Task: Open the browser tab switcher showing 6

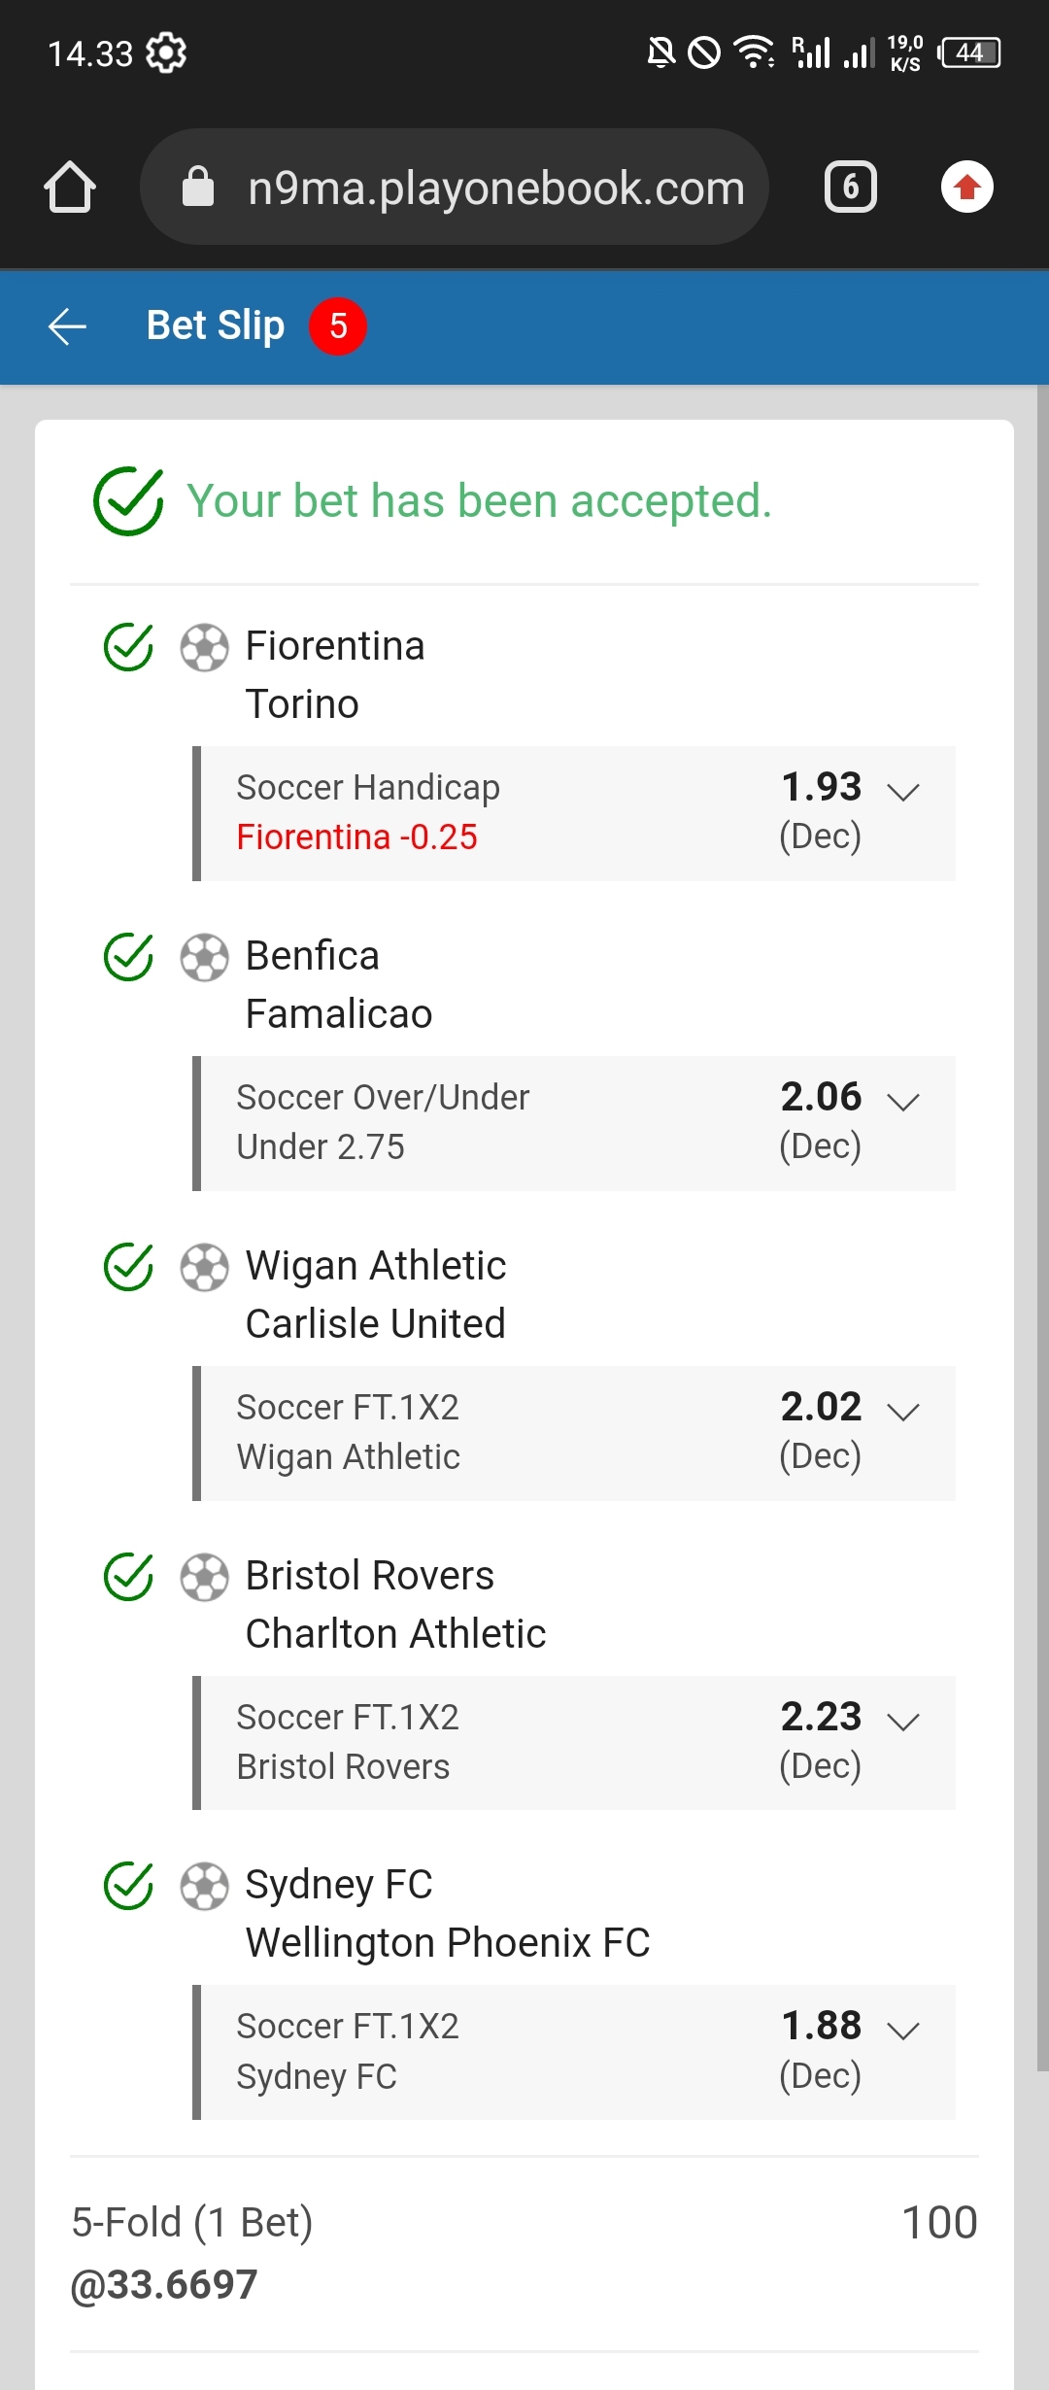Action: point(850,187)
